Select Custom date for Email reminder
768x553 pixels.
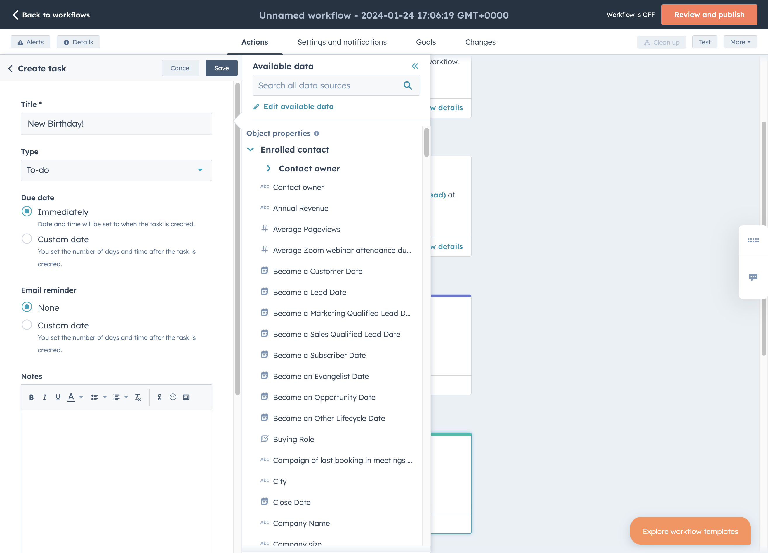pos(27,325)
